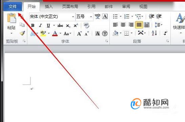Open the 字体 dialog launcher
Viewport: 185px width, 122px height.
106,41
